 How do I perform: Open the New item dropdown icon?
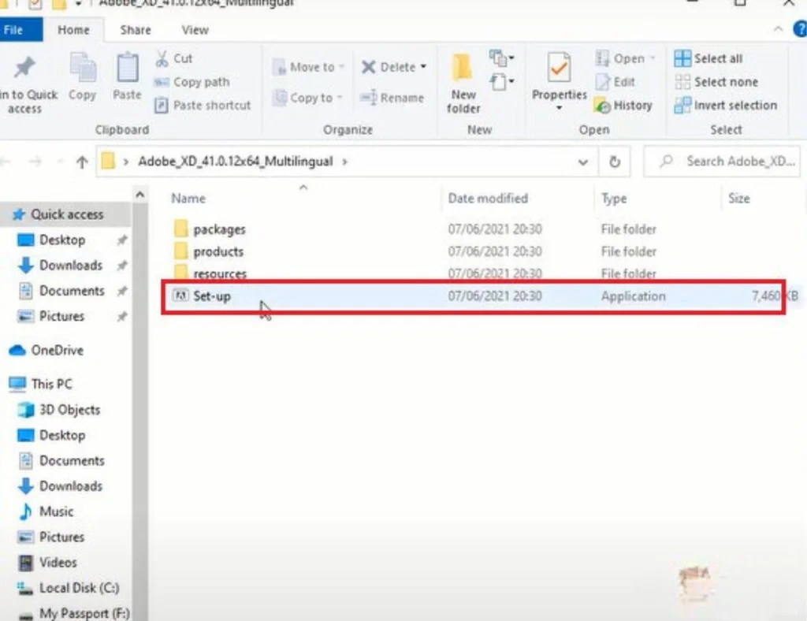501,58
